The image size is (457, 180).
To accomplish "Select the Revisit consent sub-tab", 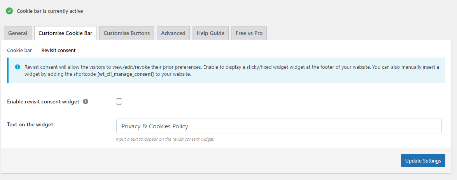I will click(58, 50).
